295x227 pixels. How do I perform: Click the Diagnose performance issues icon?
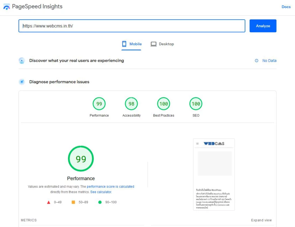(22, 82)
